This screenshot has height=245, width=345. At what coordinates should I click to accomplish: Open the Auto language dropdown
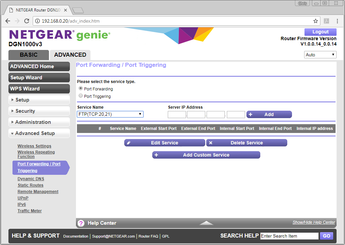(320, 55)
